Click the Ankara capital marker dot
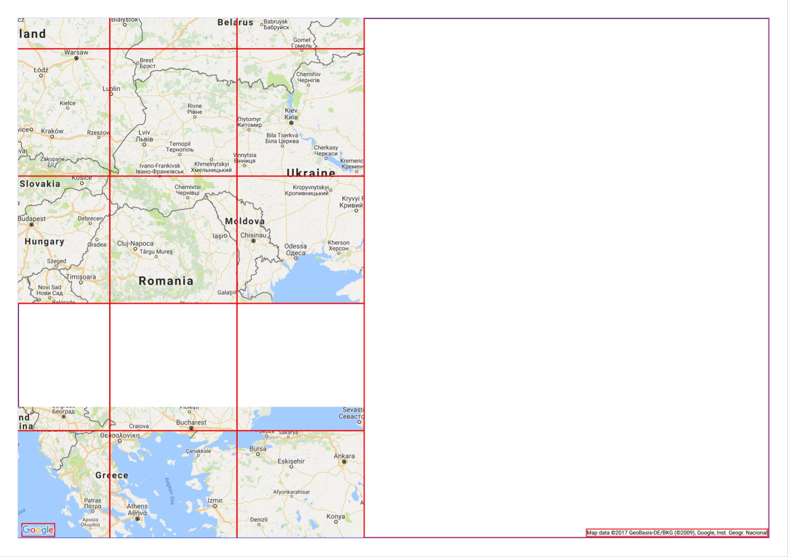The image size is (788, 557). click(x=344, y=462)
